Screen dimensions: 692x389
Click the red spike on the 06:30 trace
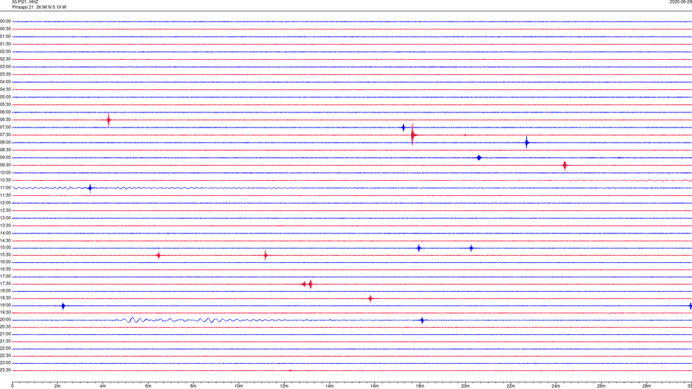[x=109, y=120]
